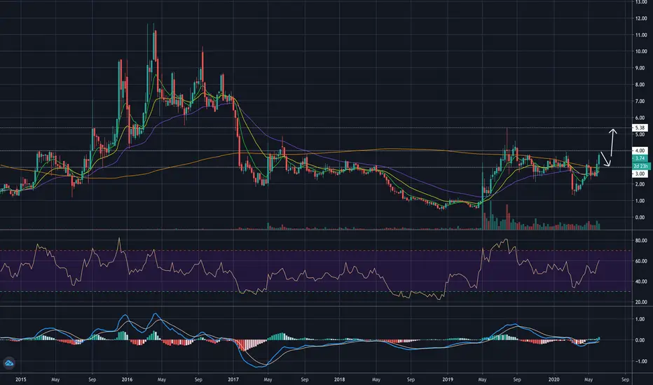Click 2.00 on the price axis
Viewport: 653px width, 385px height.
click(x=640, y=184)
